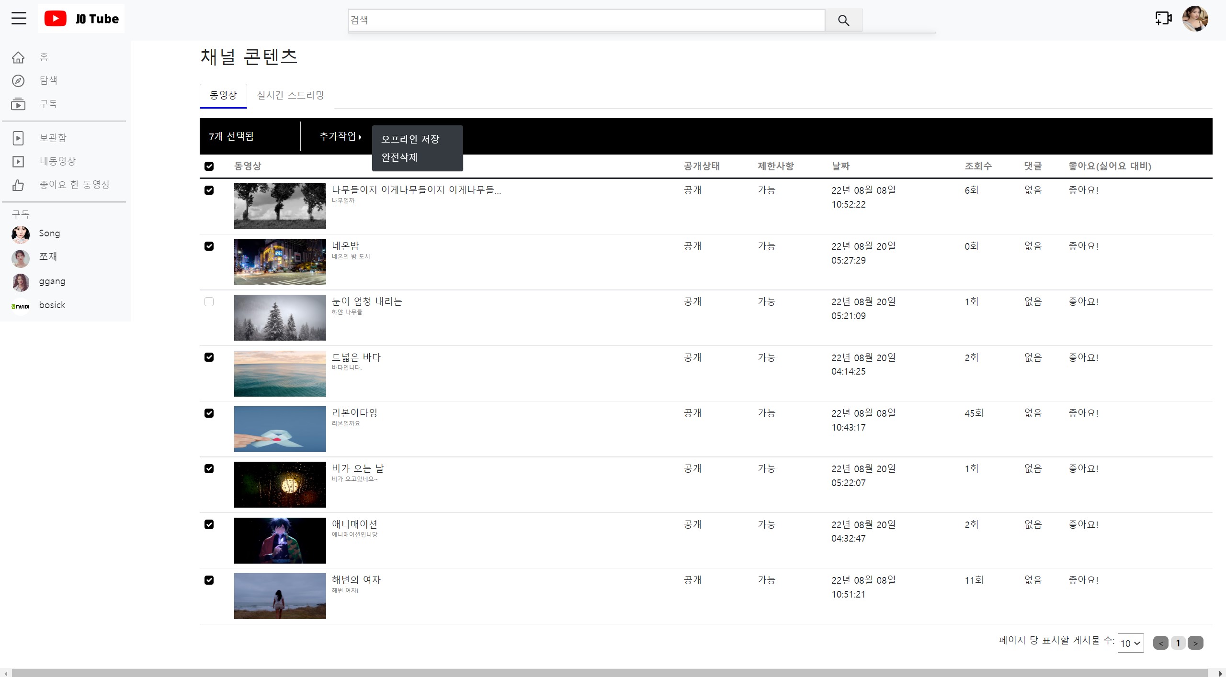Open the items-per-page dropdown

pos(1130,643)
